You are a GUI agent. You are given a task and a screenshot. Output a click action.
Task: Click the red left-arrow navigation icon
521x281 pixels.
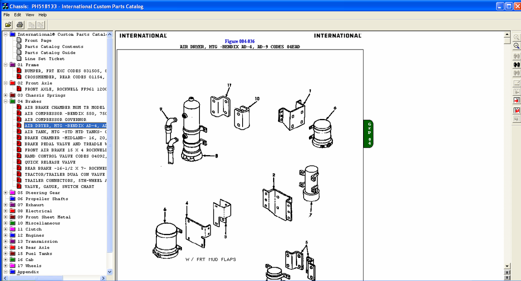[x=517, y=110]
